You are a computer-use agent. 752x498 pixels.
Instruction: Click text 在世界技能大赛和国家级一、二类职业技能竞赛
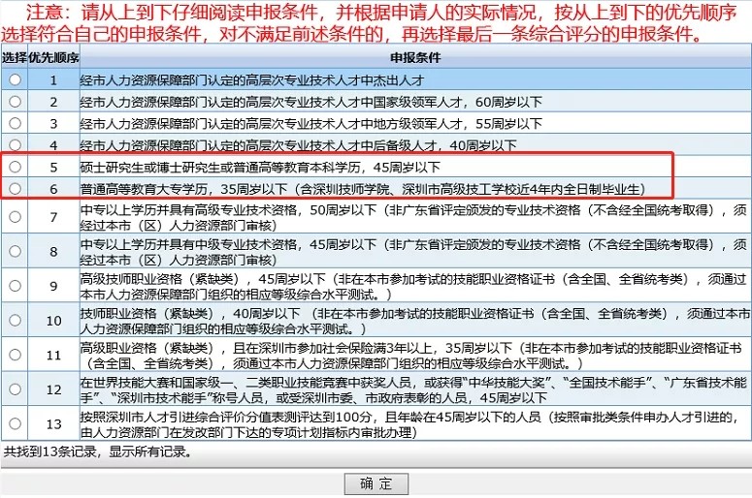click(x=246, y=382)
